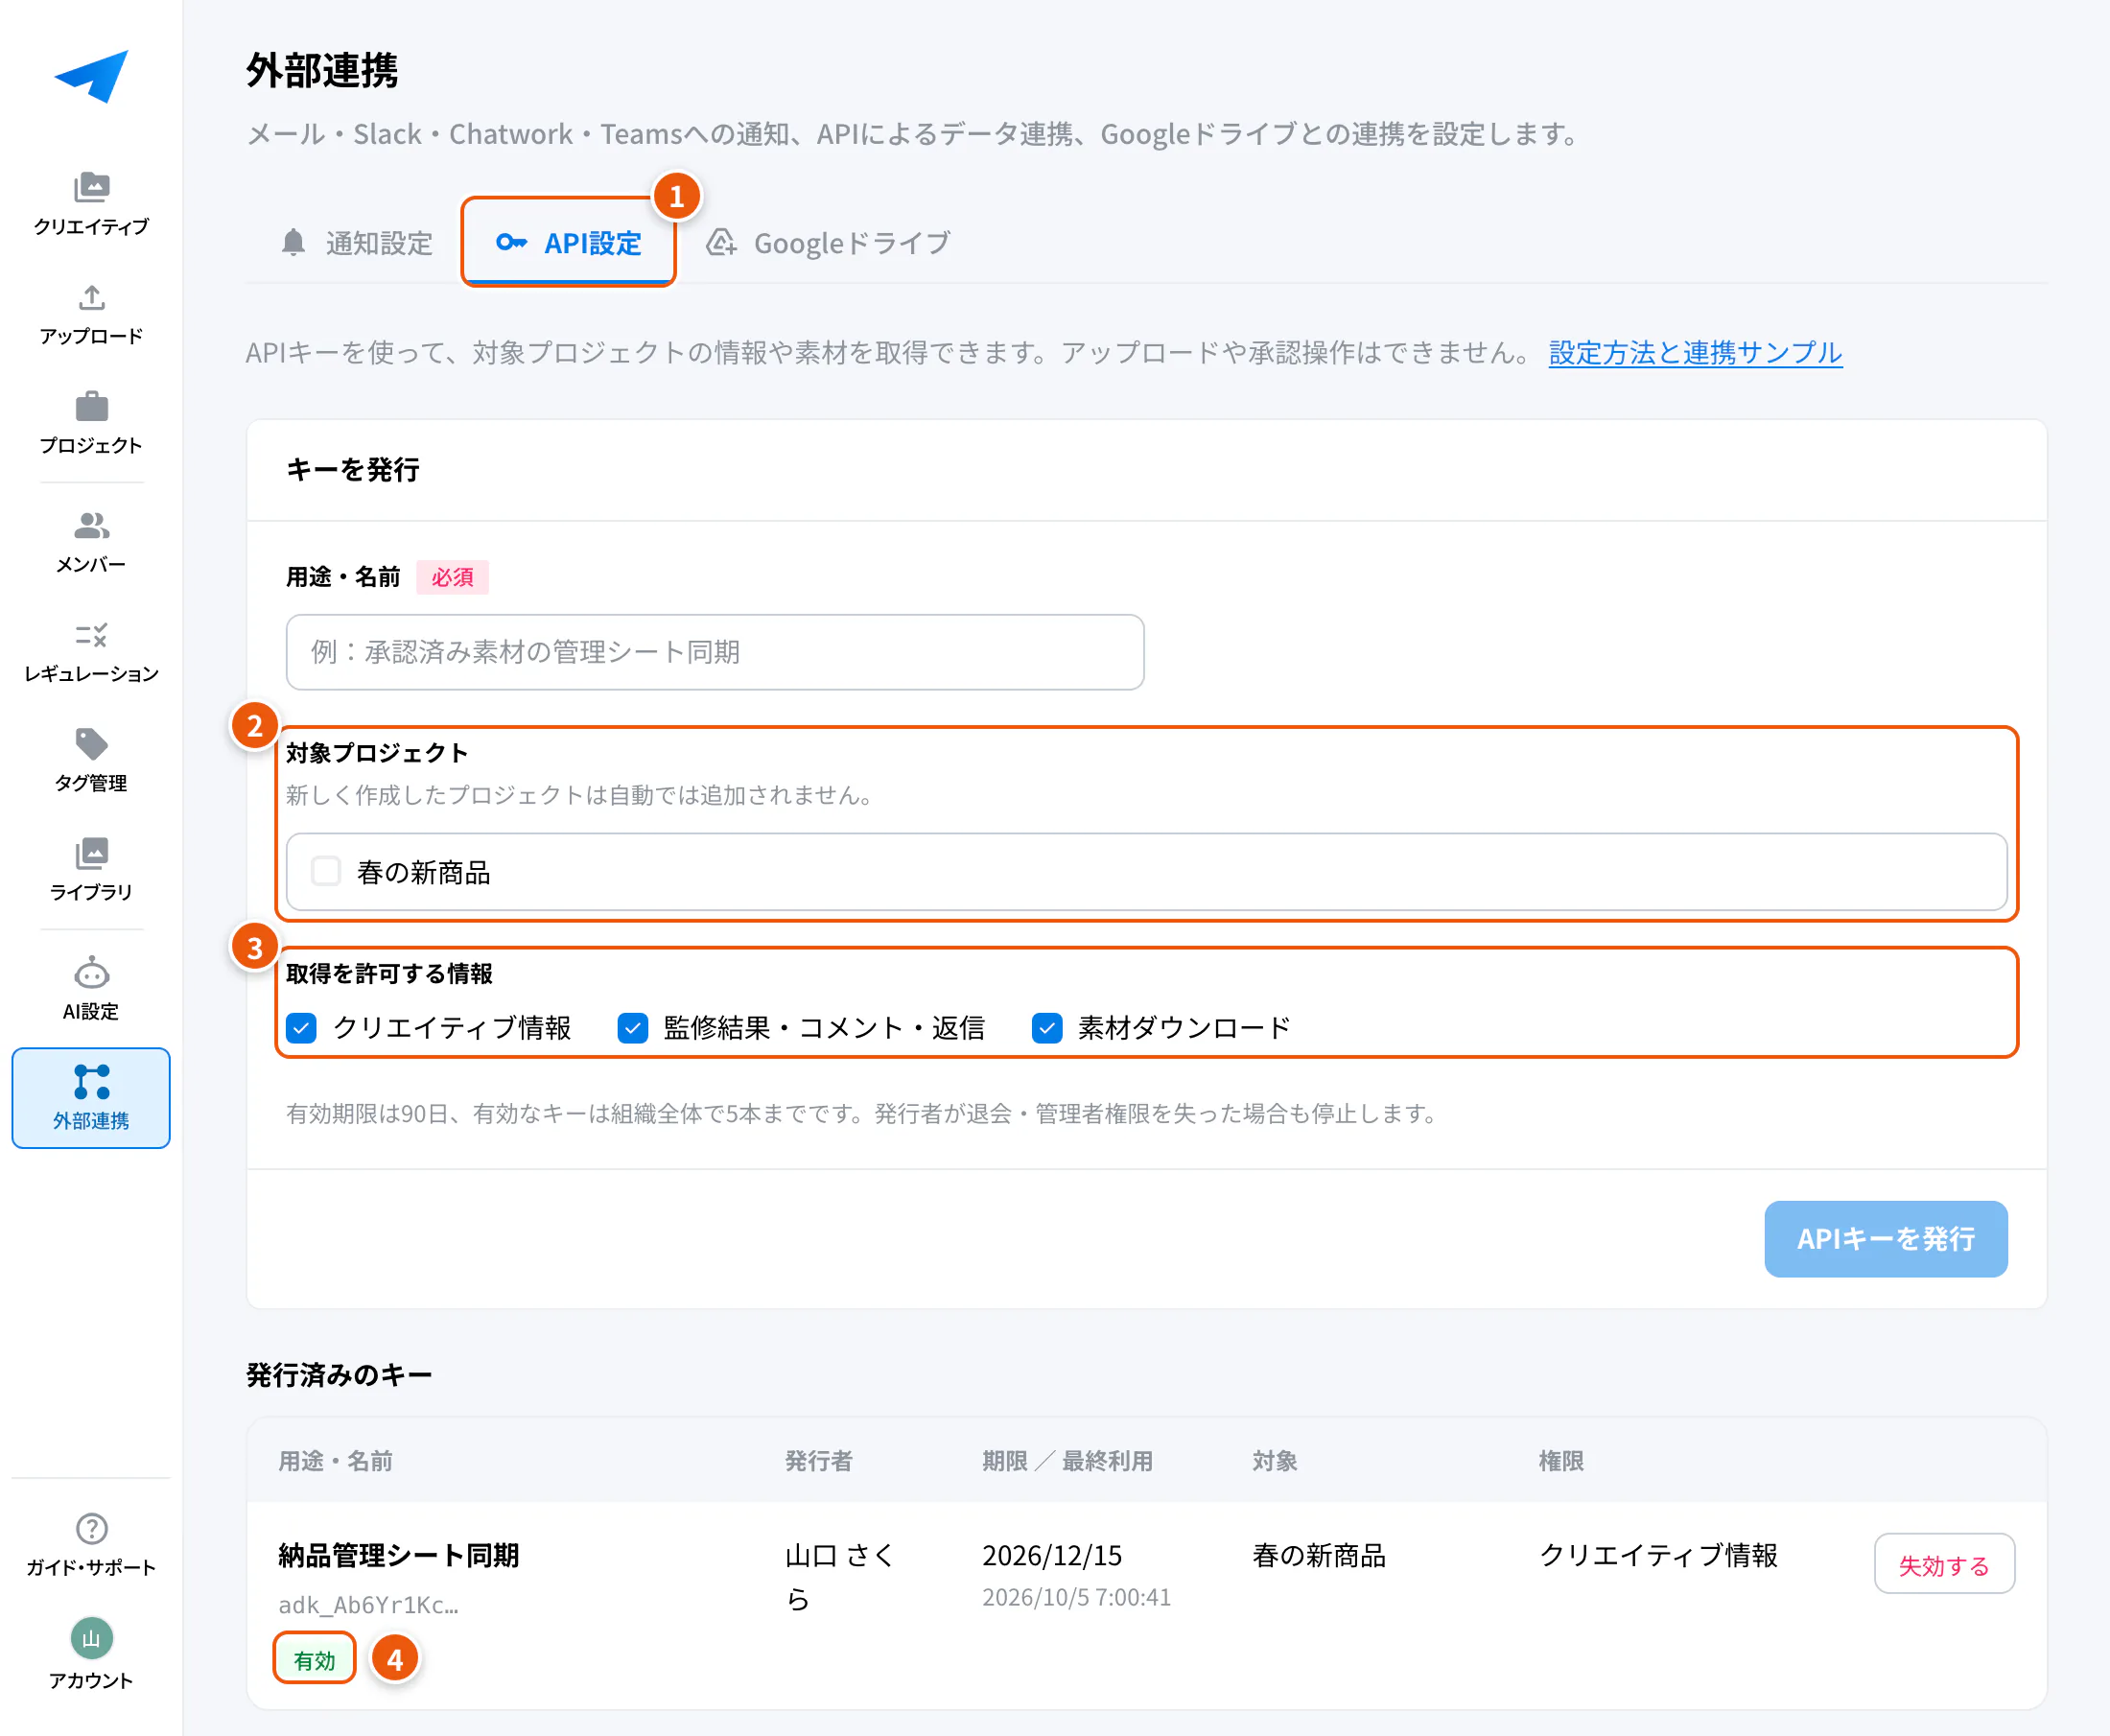This screenshot has width=2110, height=1736.
Task: Uncheck 監修結果・コメント・返信 permission
Action: pyautogui.click(x=633, y=1028)
